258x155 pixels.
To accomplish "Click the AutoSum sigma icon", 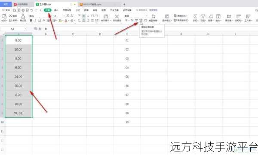I will point(195,16).
